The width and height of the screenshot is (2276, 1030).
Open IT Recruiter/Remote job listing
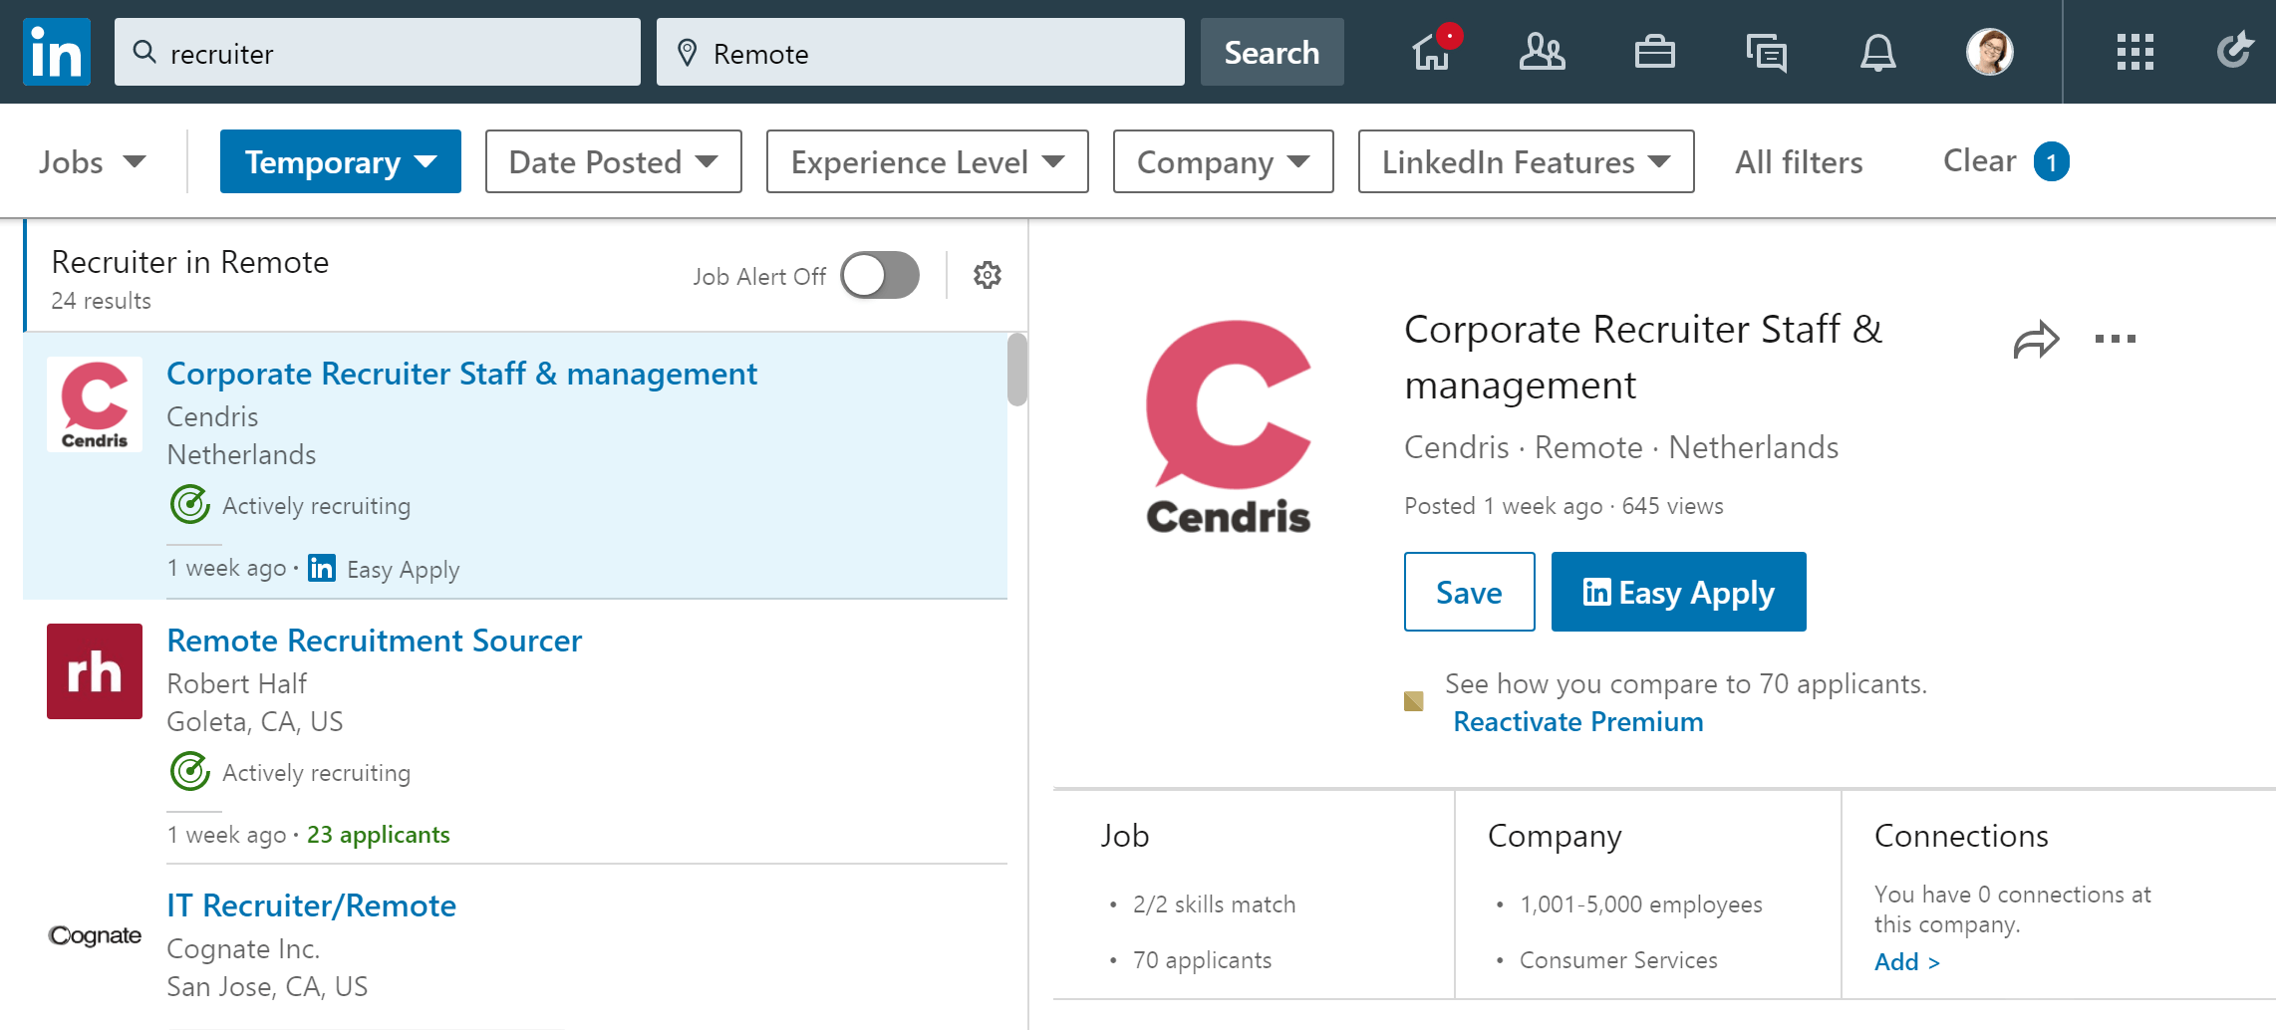(x=311, y=905)
